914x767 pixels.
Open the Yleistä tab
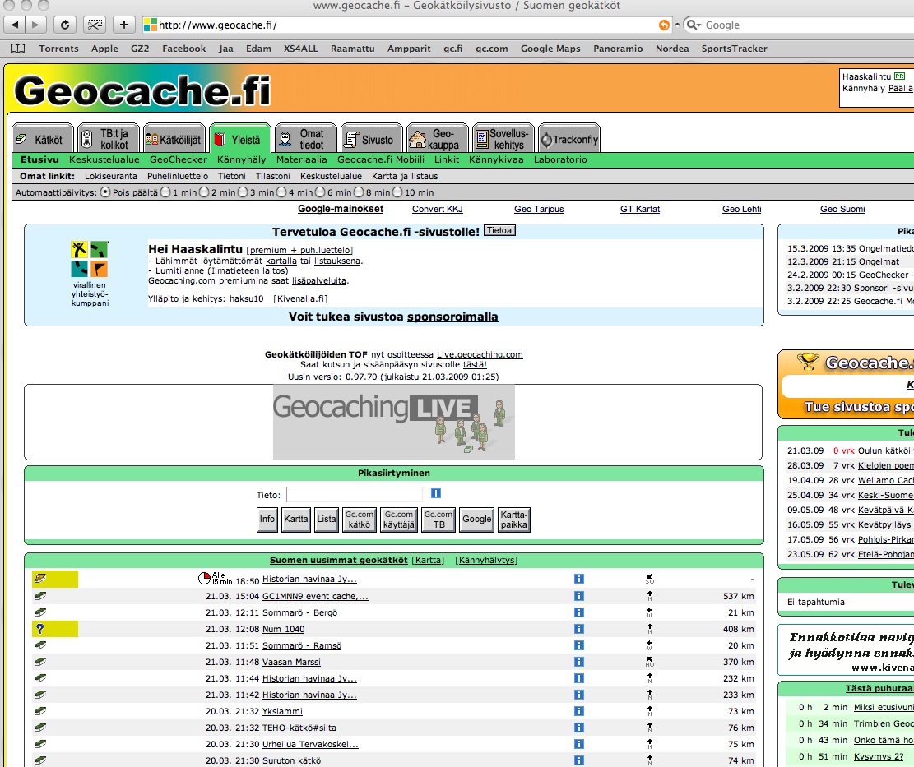240,139
